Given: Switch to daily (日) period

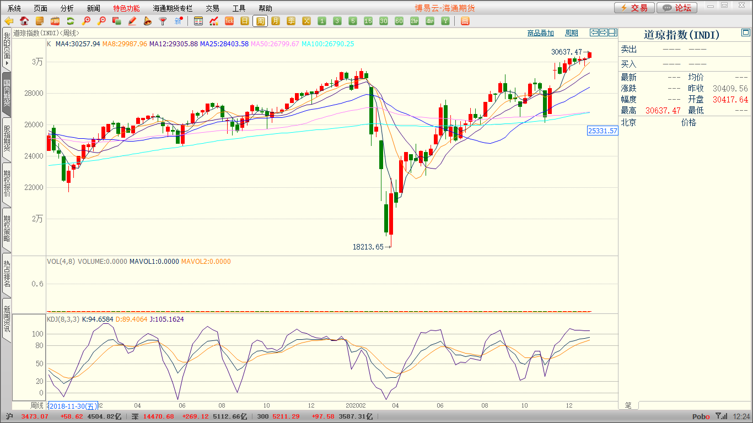Looking at the screenshot, I should click(x=245, y=21).
